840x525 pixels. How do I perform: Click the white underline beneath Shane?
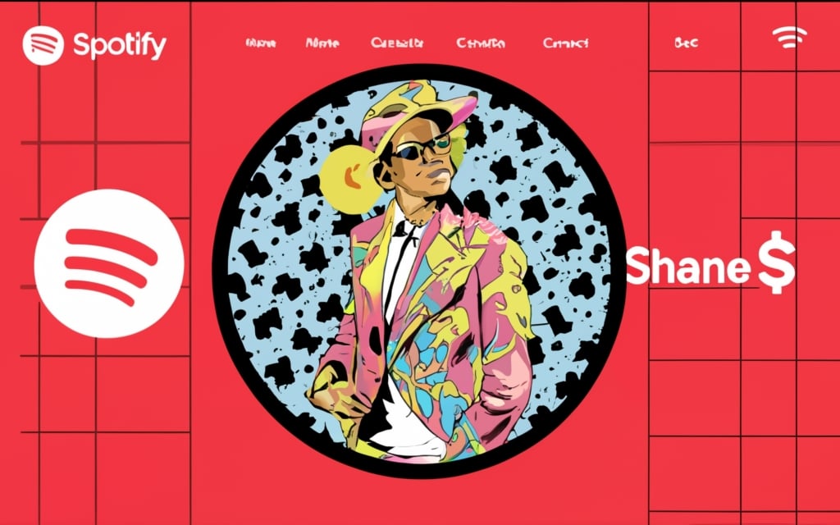tap(692, 289)
